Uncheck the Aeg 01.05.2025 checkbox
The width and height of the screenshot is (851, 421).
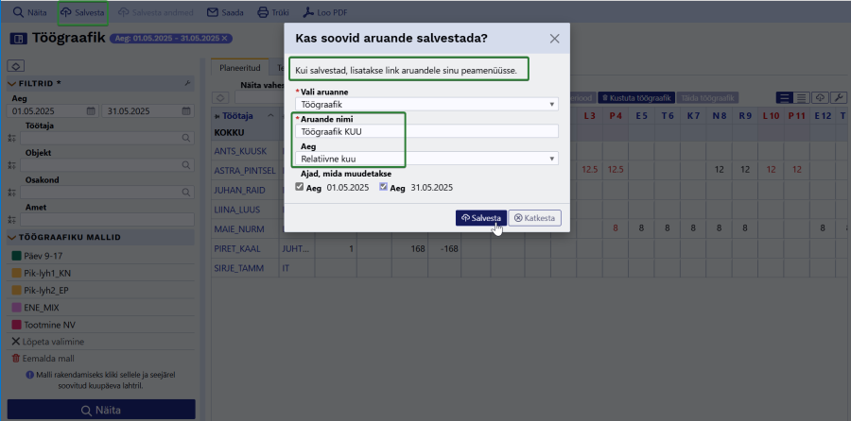coord(301,187)
